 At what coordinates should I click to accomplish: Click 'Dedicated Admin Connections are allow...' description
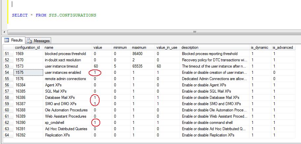[215, 79]
